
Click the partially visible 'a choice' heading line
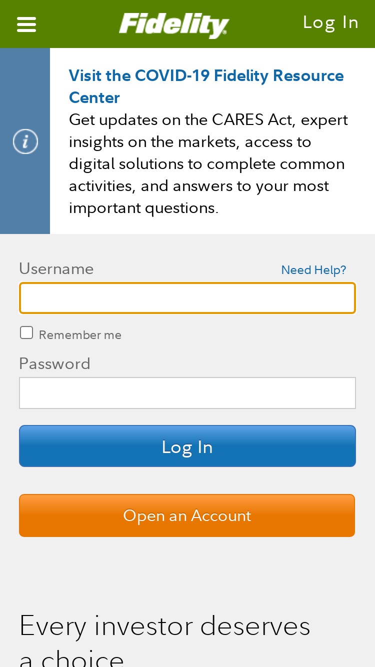(71, 657)
